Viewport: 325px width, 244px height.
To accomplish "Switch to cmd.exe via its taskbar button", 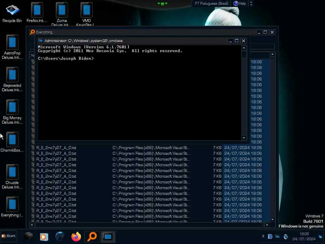I will (x=108, y=236).
